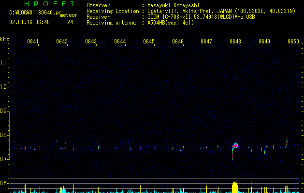This screenshot has width=304, height=193.
Task: Click the 0649 time axis marker
Action: 264,41
